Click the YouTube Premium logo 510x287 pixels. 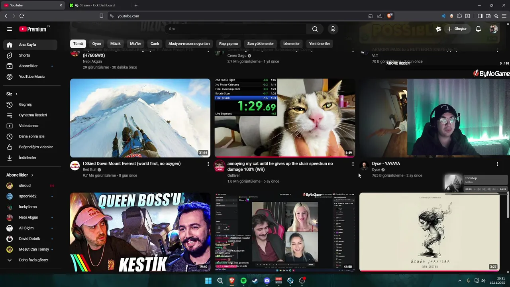[x=33, y=29]
